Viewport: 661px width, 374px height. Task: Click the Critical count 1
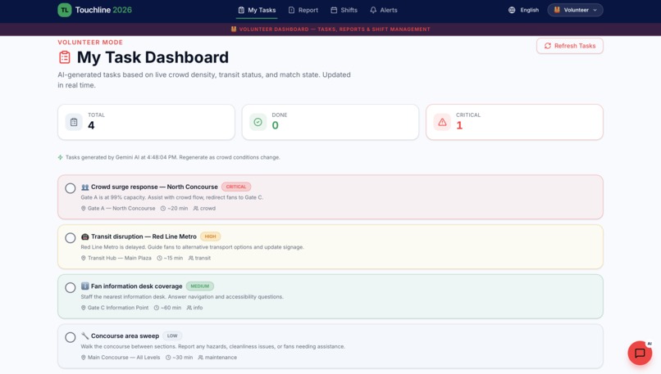[x=459, y=125]
